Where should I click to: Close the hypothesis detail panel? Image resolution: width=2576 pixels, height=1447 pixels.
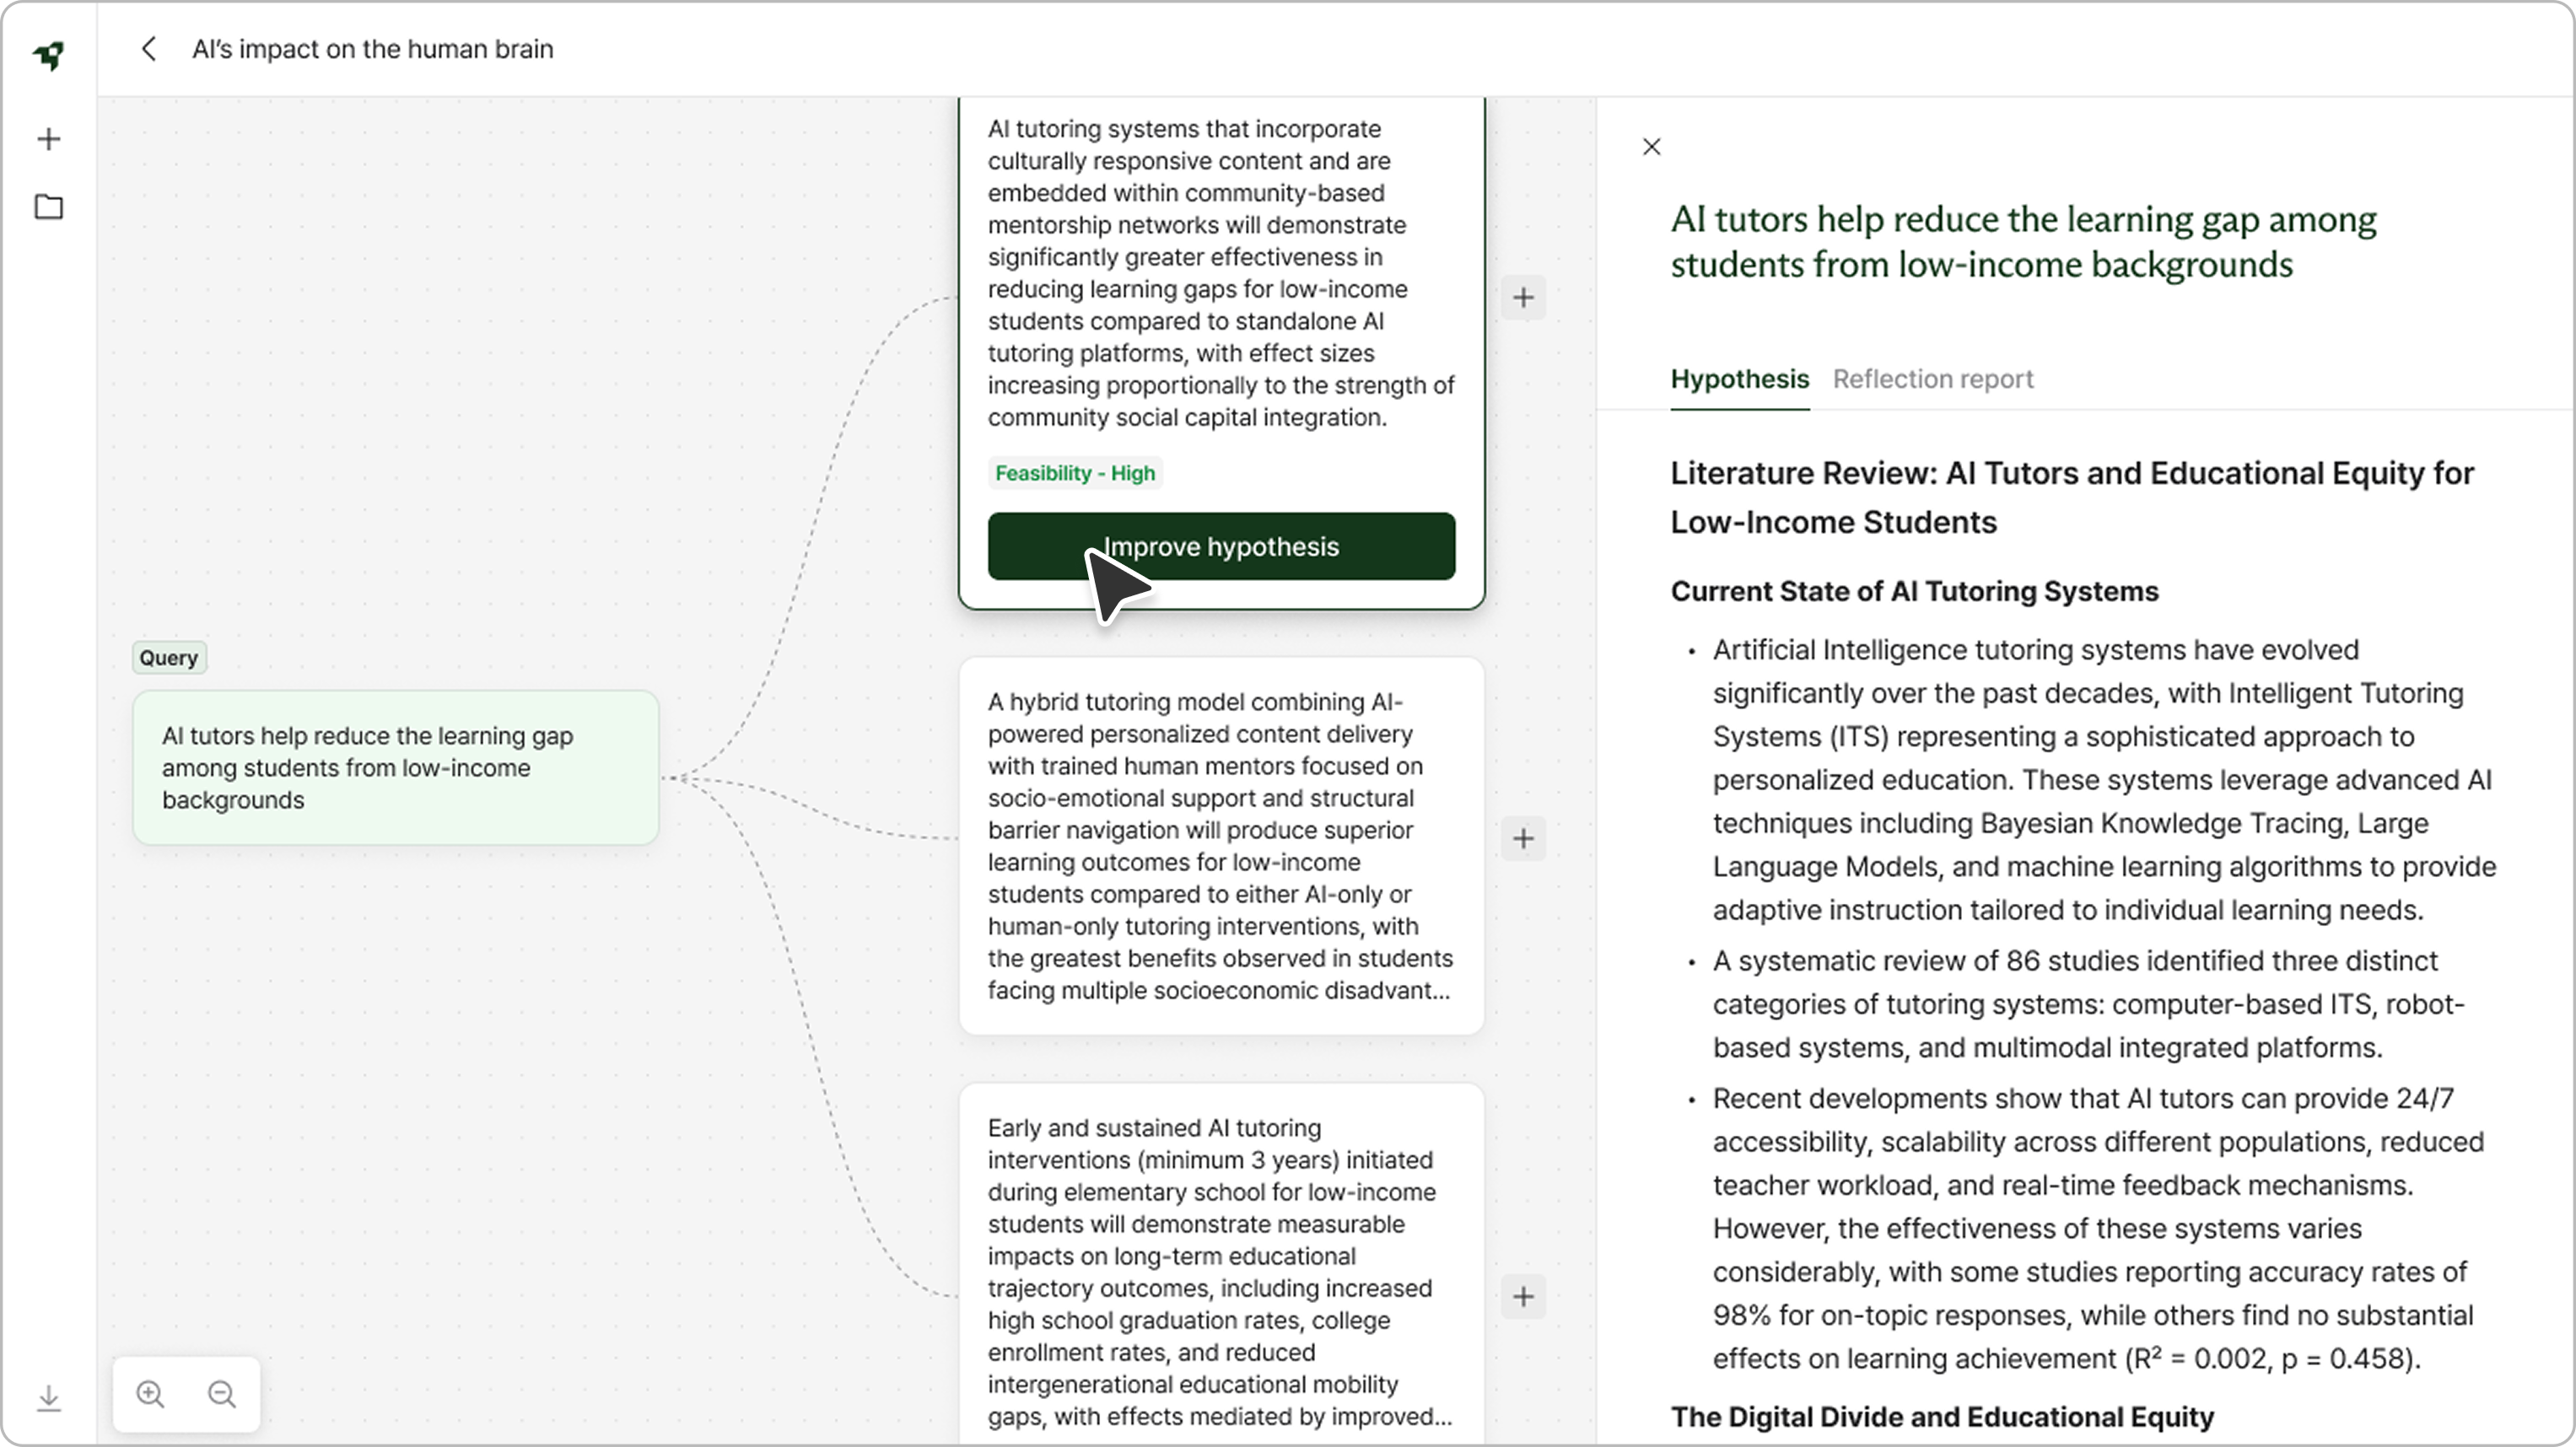(1651, 147)
